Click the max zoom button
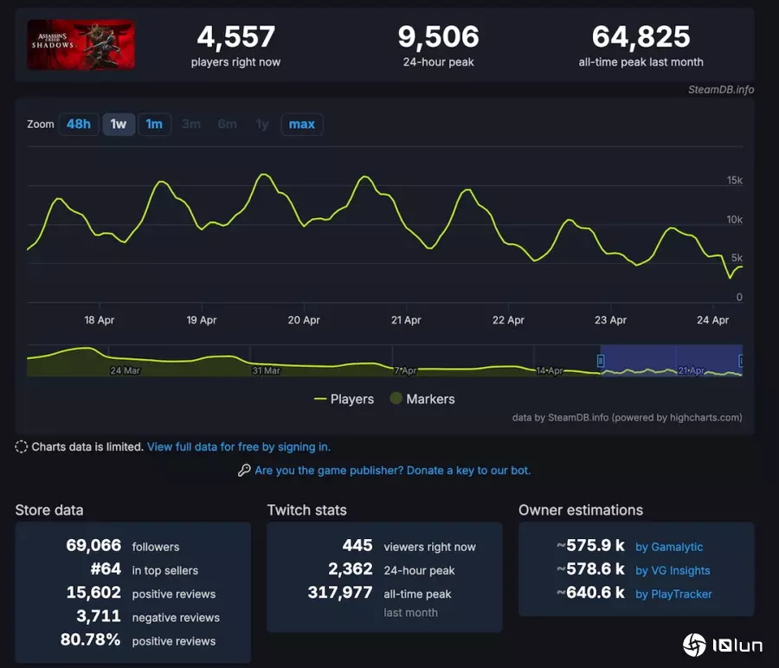 click(301, 124)
